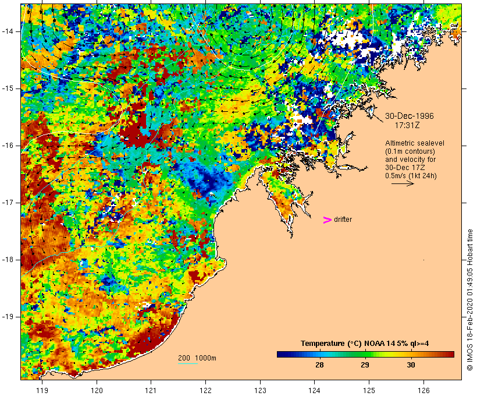Viewport: 477px width, 396px height.
Task: Click the IMOS copyright timestamp text
Action: [x=469, y=300]
